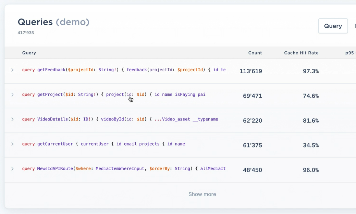Open the VideoDetails query entry
Image resolution: width=356 pixels, height=214 pixels.
coord(120,119)
